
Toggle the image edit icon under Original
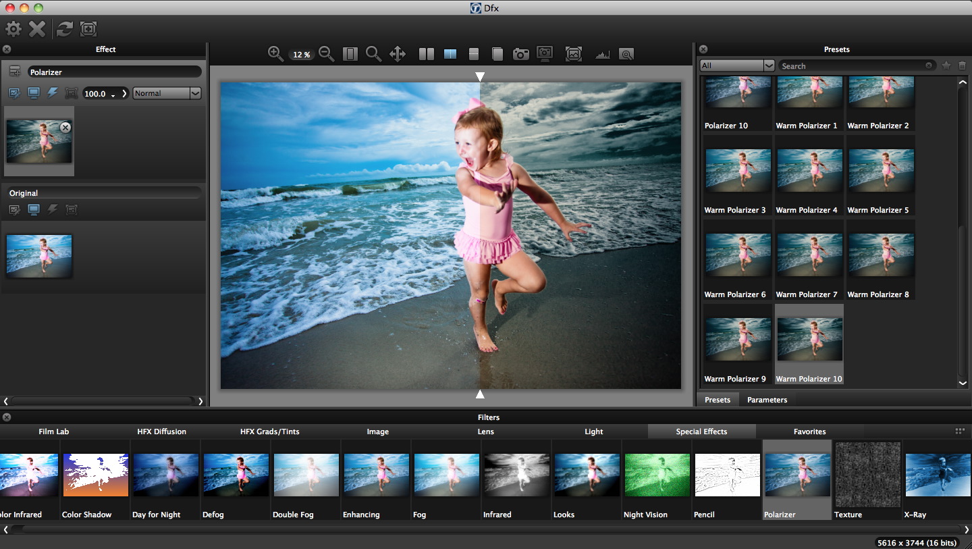tap(14, 210)
